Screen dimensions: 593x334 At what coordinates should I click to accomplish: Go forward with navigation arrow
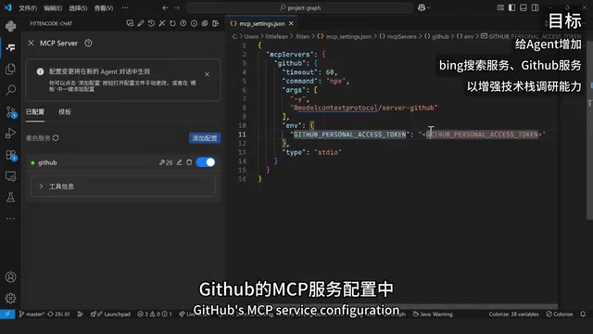click(x=177, y=7)
